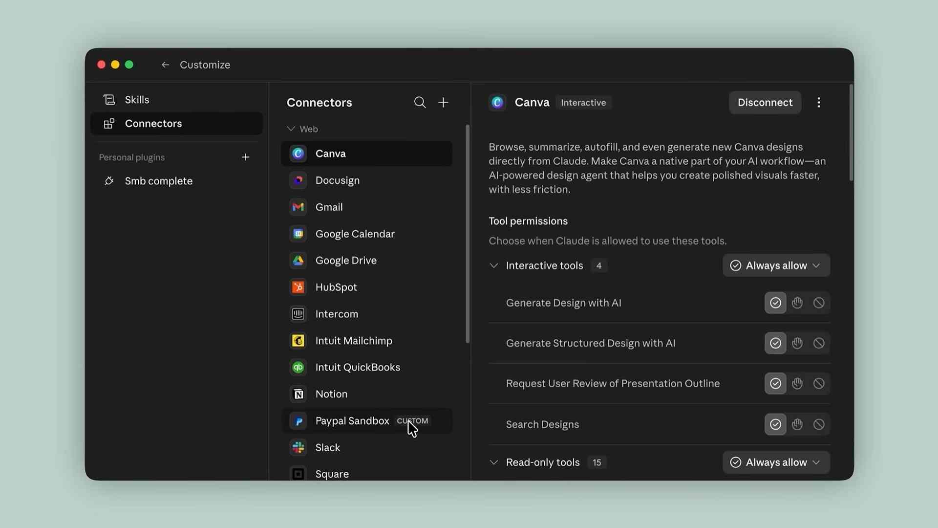Click the CUSTOM tag on Paypal Sandbox
Screen dimensions: 938x528
(412, 421)
